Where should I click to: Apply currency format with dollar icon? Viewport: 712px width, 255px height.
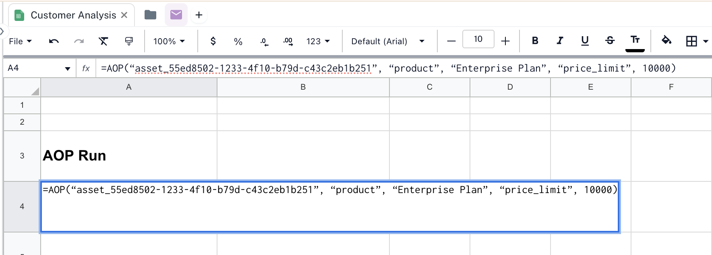[213, 41]
